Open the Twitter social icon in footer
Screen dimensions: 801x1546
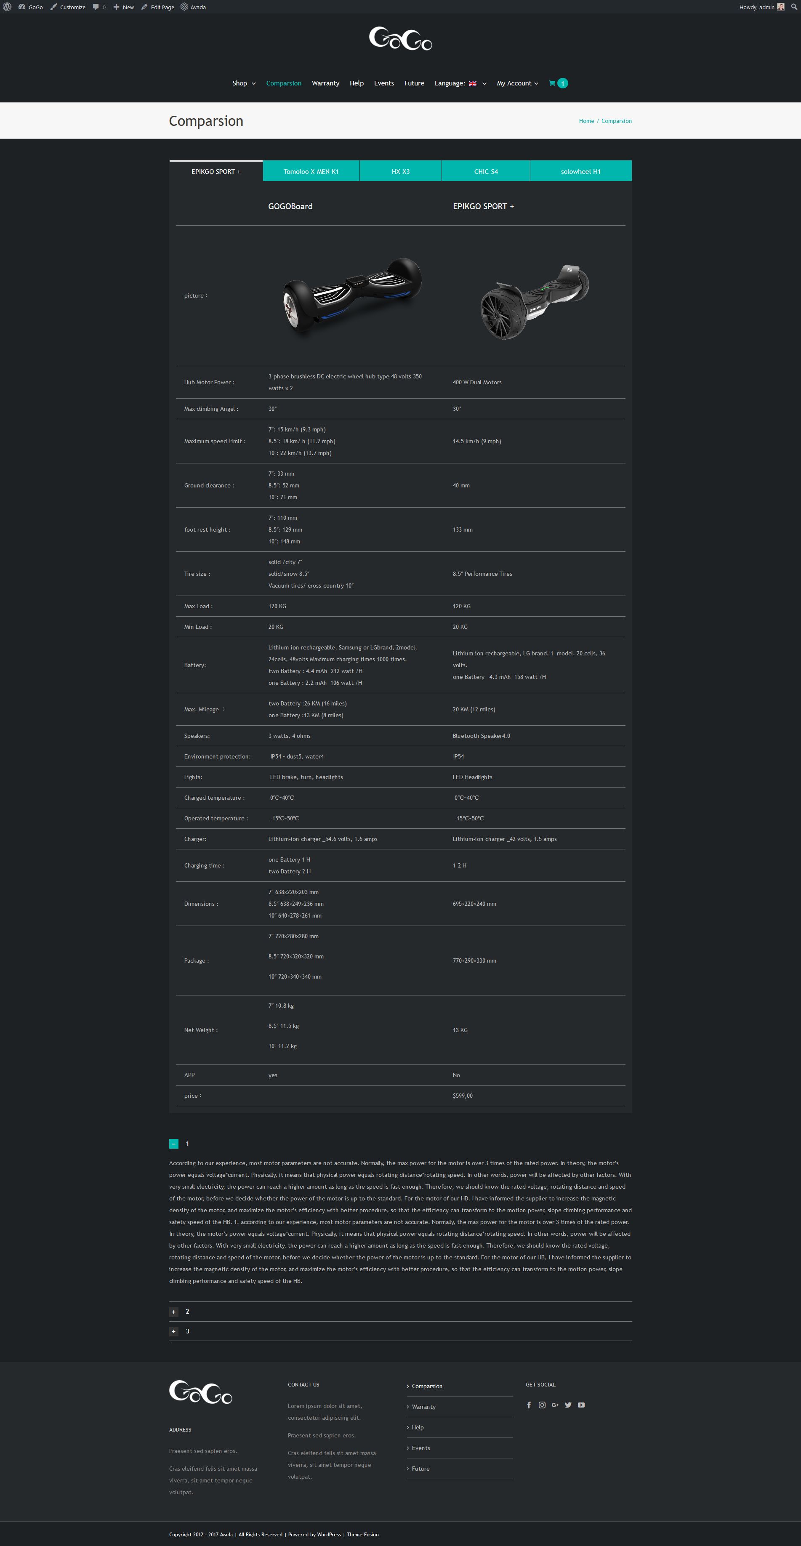click(x=568, y=1405)
